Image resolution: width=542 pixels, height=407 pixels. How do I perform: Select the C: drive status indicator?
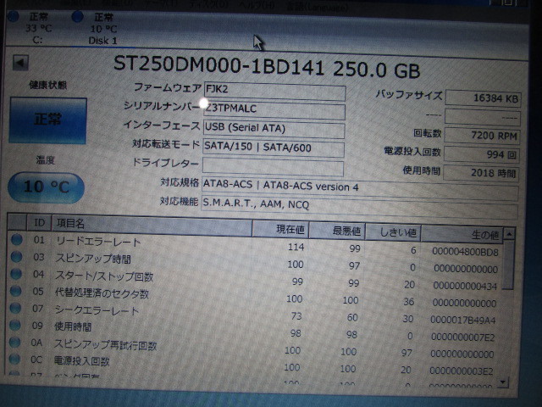coord(34,28)
